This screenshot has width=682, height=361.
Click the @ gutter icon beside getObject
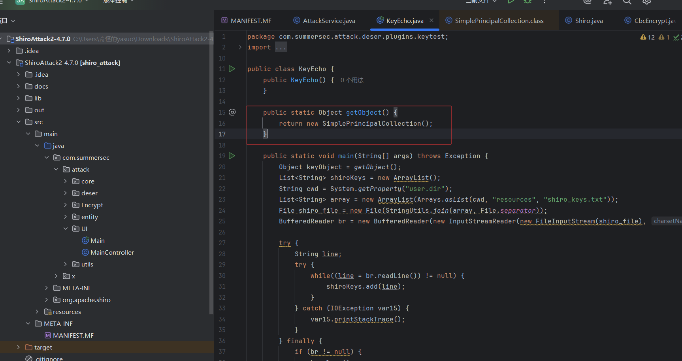pyautogui.click(x=232, y=112)
